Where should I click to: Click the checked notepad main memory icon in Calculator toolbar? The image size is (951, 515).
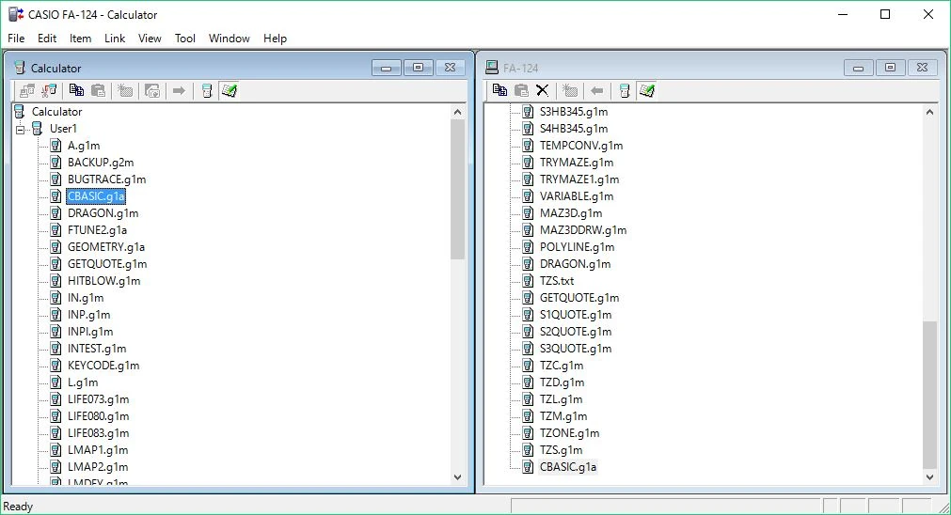pos(230,91)
